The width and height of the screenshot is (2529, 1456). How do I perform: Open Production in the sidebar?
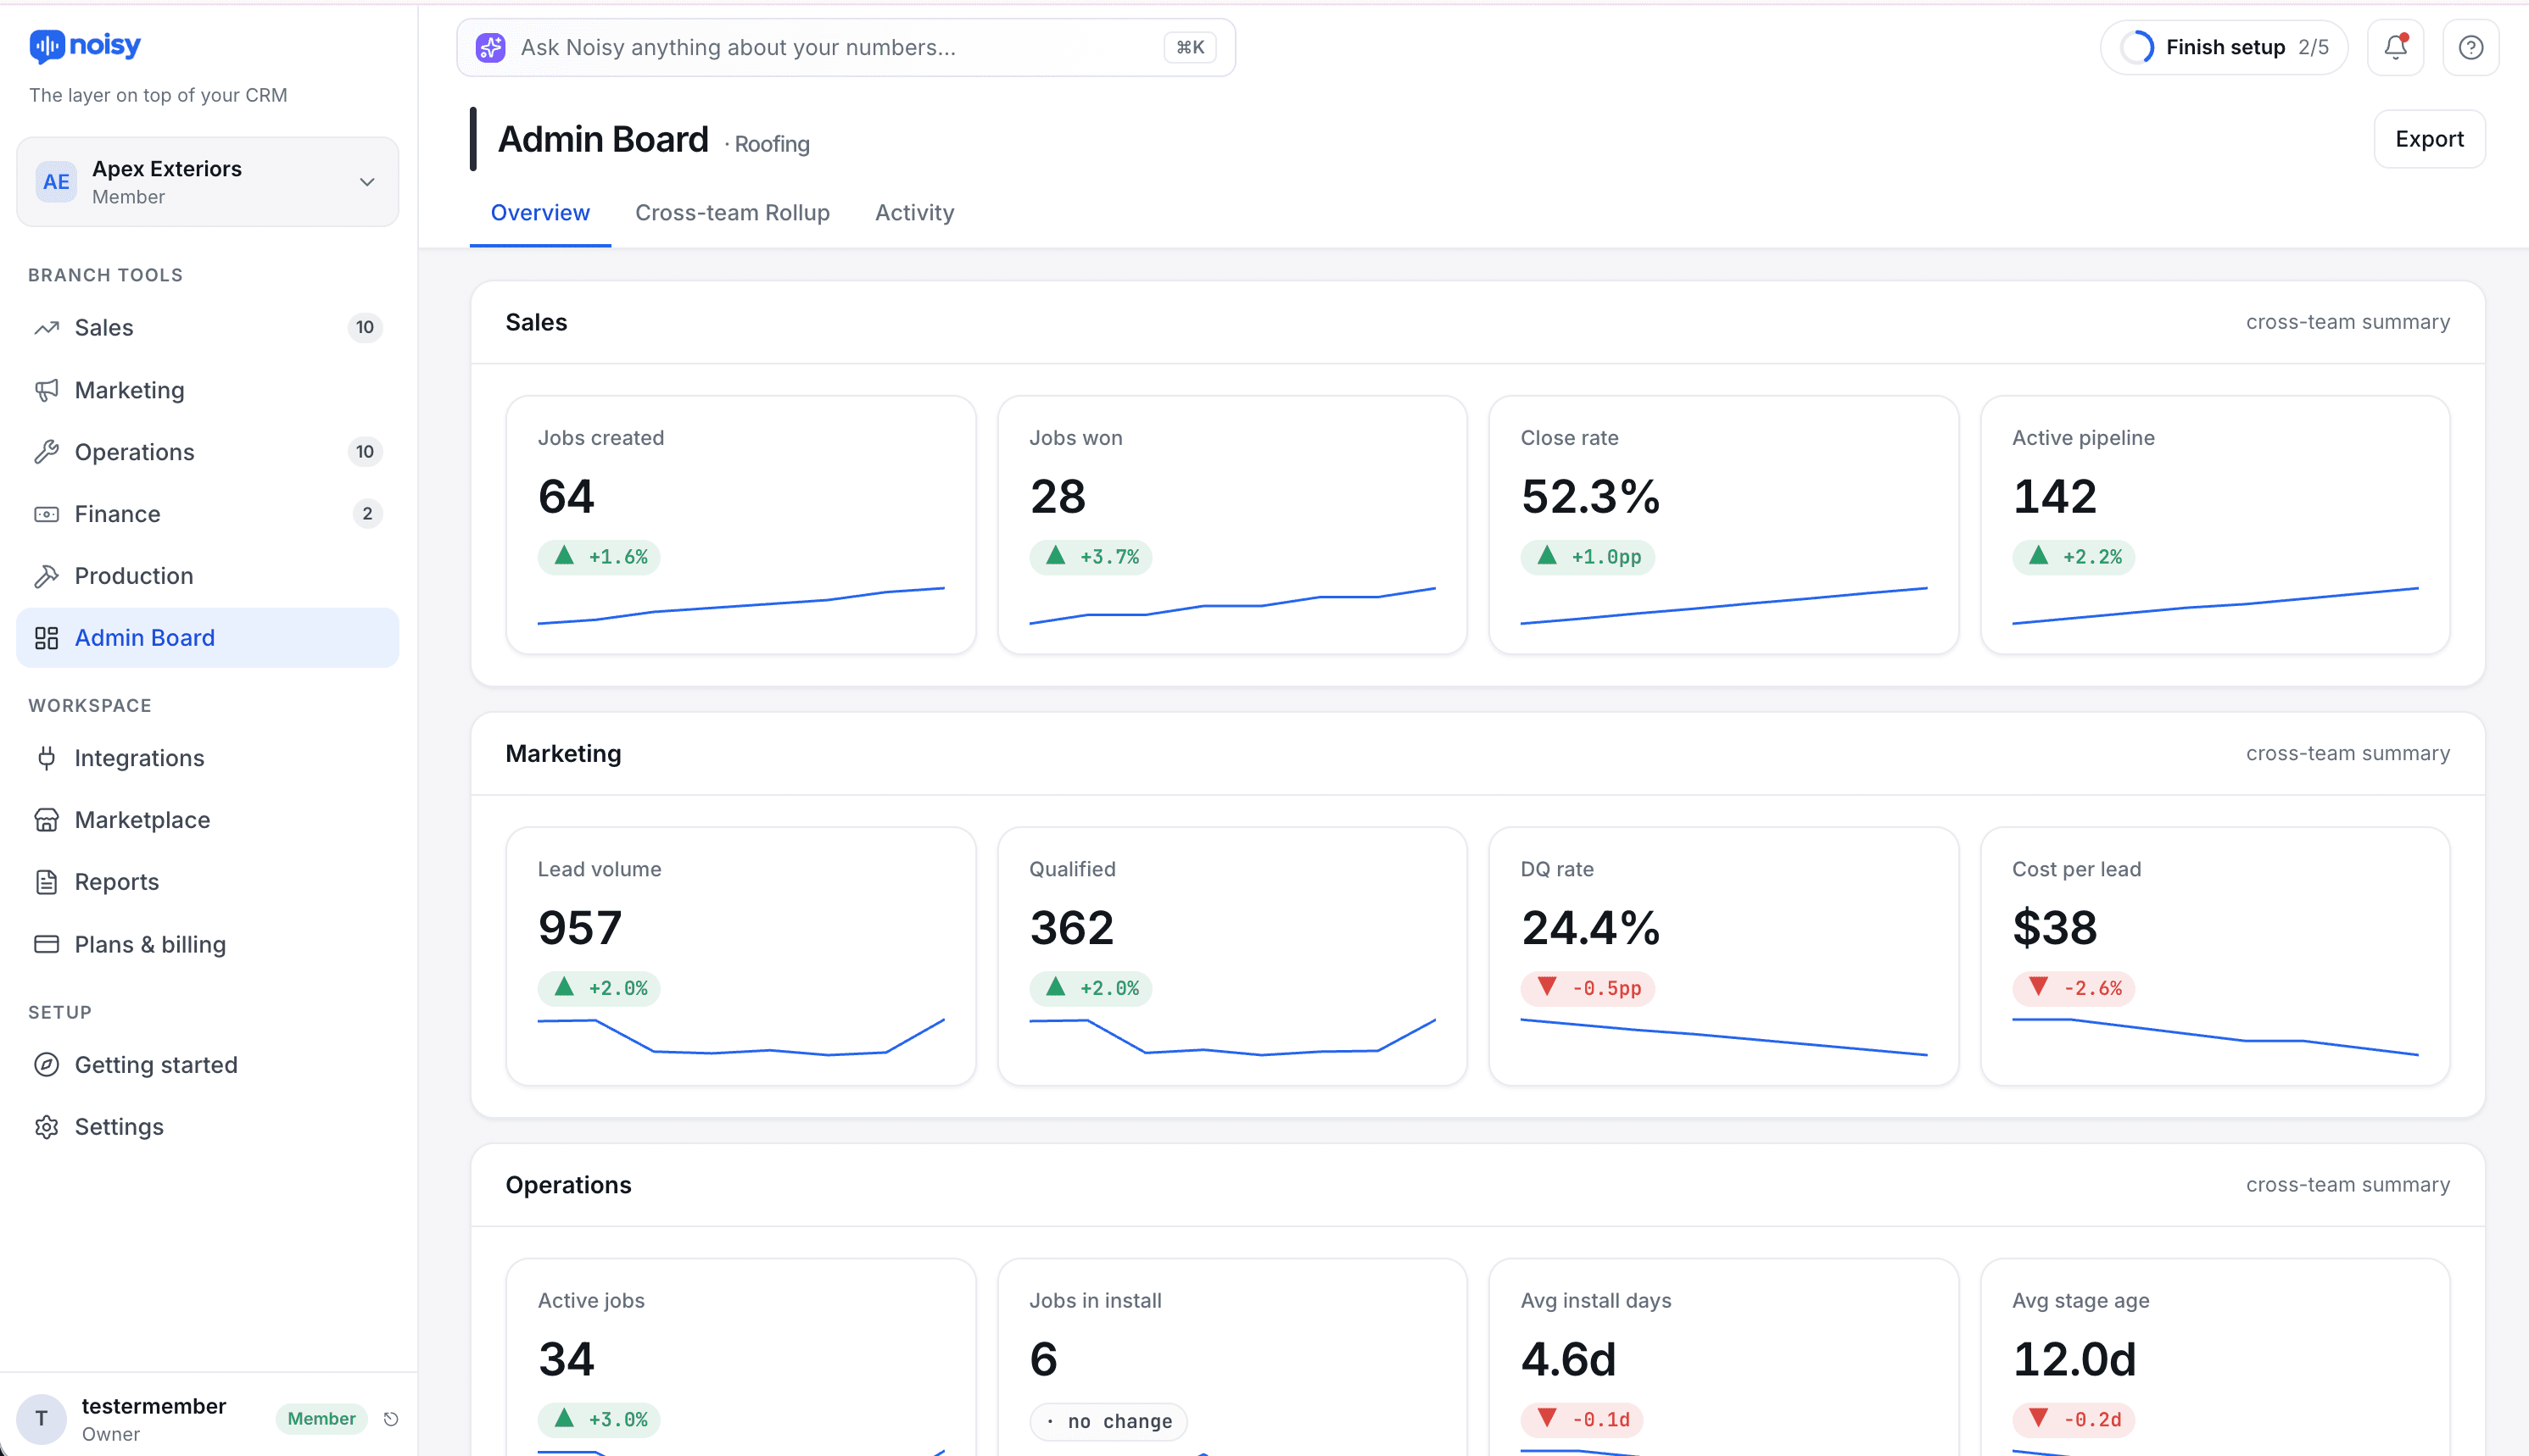207,576
